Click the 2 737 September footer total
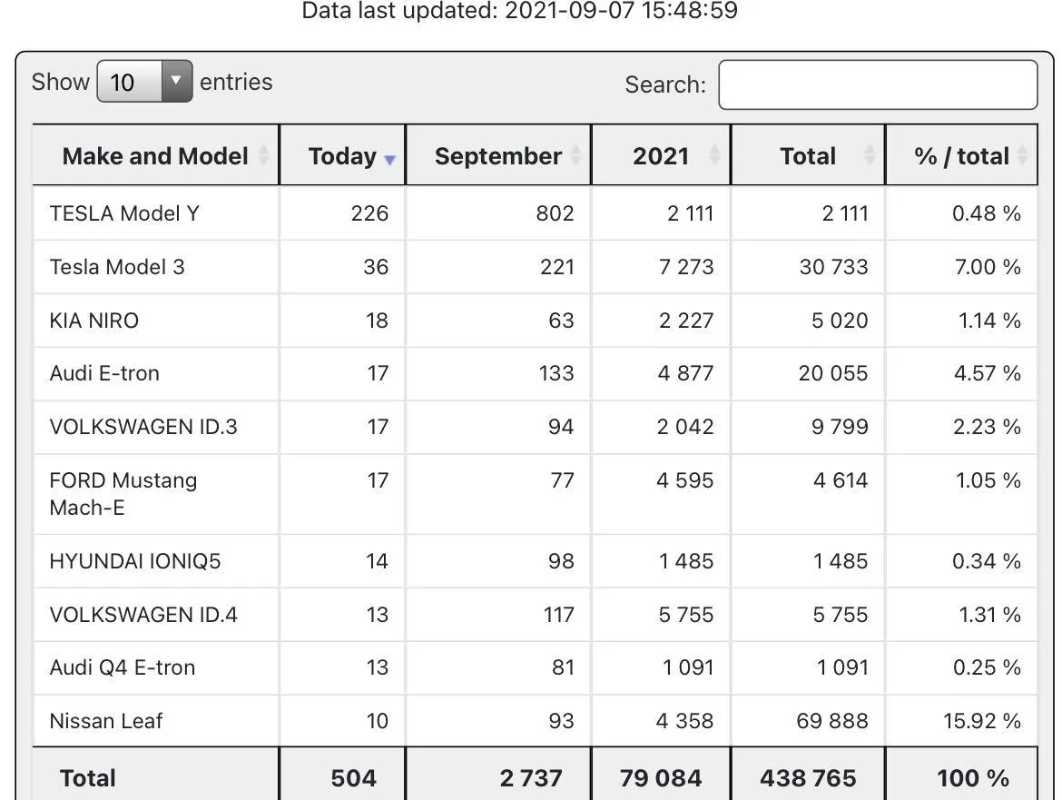The width and height of the screenshot is (1062, 800). click(531, 777)
